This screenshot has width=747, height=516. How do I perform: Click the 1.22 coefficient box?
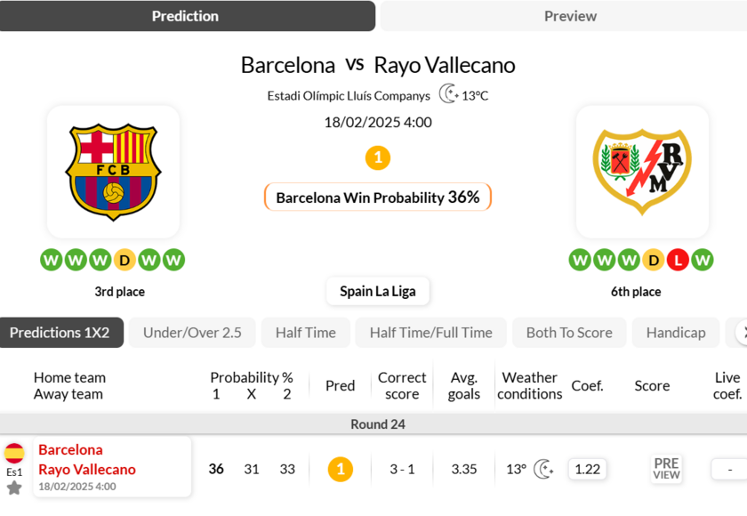pyautogui.click(x=587, y=469)
